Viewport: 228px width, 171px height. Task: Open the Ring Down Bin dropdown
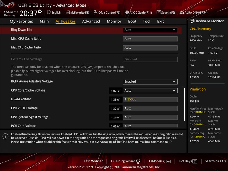(150, 30)
